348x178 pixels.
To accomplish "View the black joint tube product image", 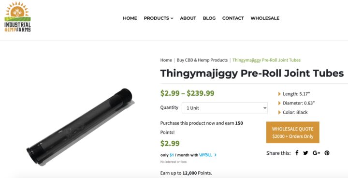I will pyautogui.click(x=80, y=126).
